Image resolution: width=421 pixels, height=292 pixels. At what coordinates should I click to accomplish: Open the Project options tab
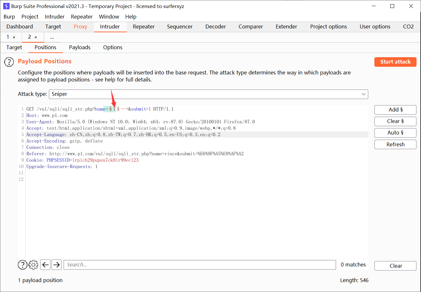point(328,27)
